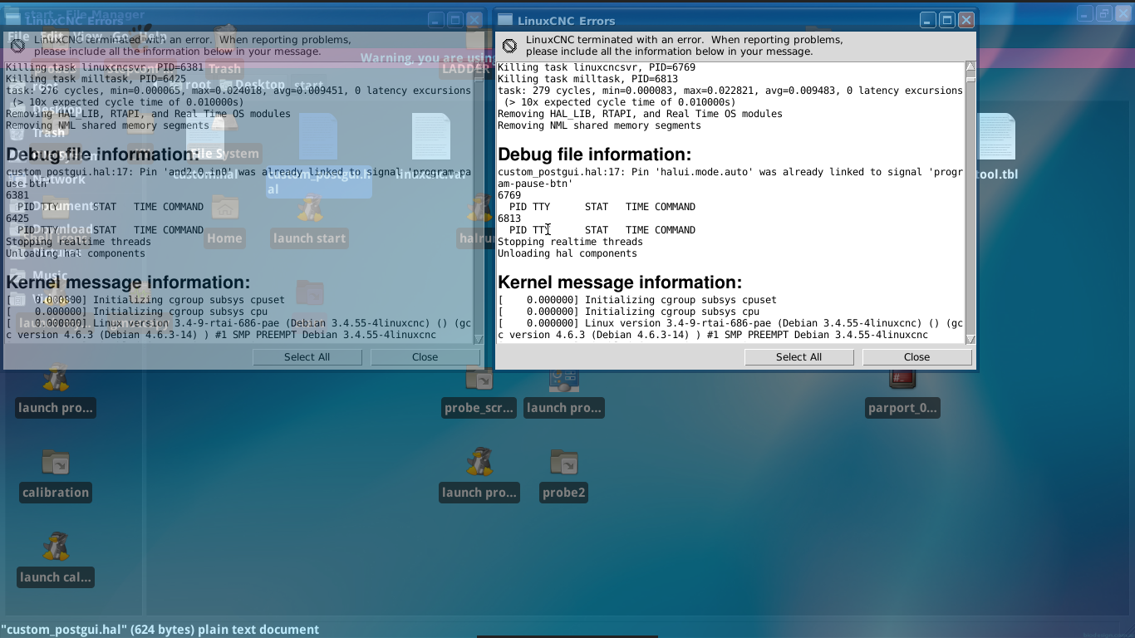This screenshot has width=1135, height=638.
Task: Click 'Killing task milltask, PID=6813' line
Action: pyautogui.click(x=587, y=79)
